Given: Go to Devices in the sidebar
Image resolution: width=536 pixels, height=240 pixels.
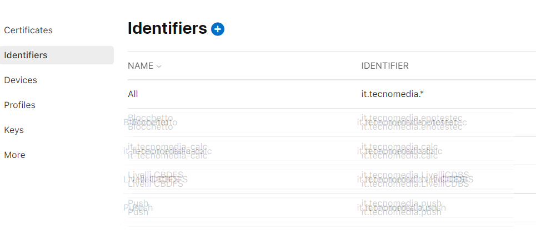Looking at the screenshot, I should pos(21,80).
